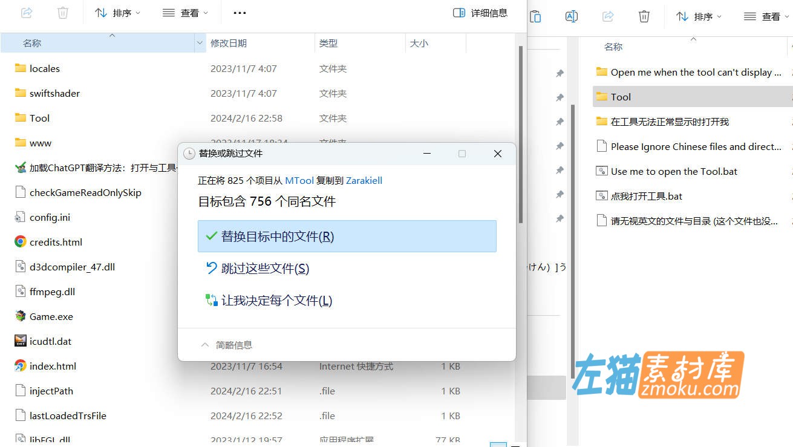This screenshot has width=793, height=447.
Task: Open the 详细信息 details pane
Action: (x=480, y=12)
